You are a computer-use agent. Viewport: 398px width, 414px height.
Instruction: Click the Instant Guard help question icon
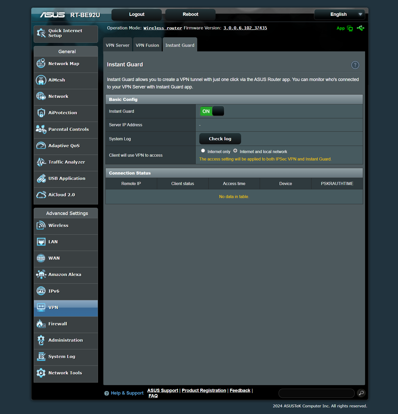355,65
